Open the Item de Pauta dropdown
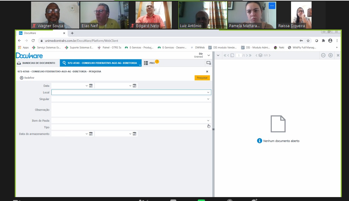 click(x=208, y=121)
